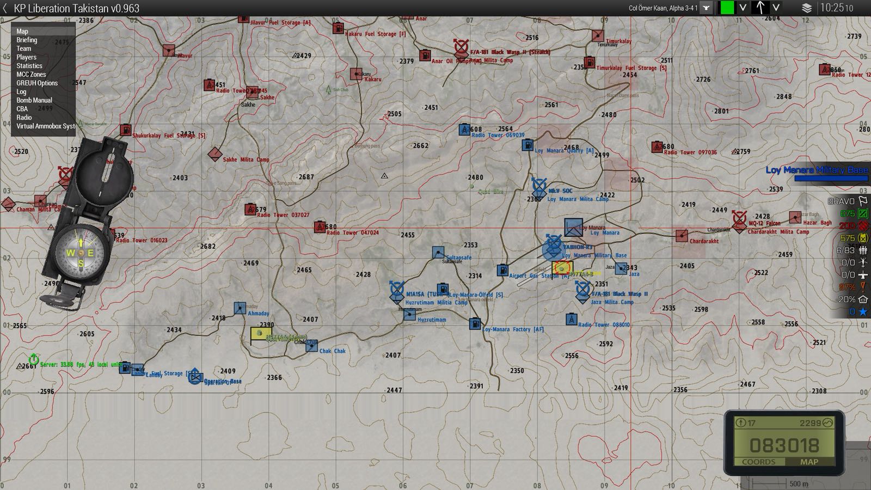The width and height of the screenshot is (871, 490).
Task: Click the Operation Base marker icon
Action: [x=195, y=376]
